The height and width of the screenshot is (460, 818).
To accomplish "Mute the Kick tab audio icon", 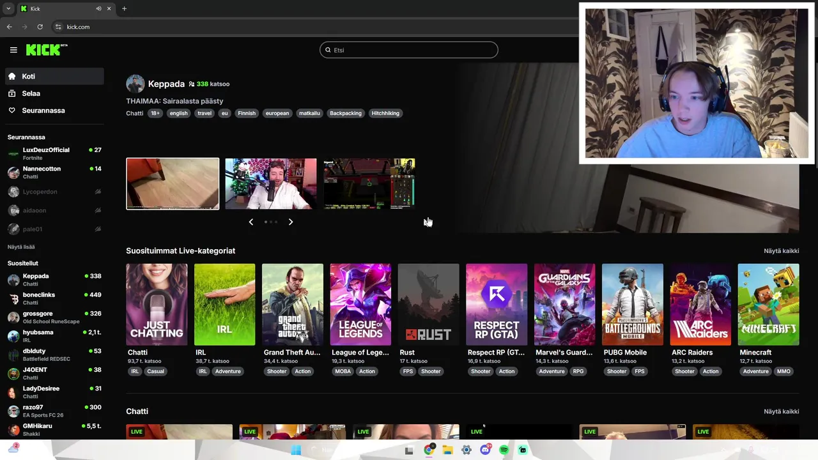I will 98,8.
